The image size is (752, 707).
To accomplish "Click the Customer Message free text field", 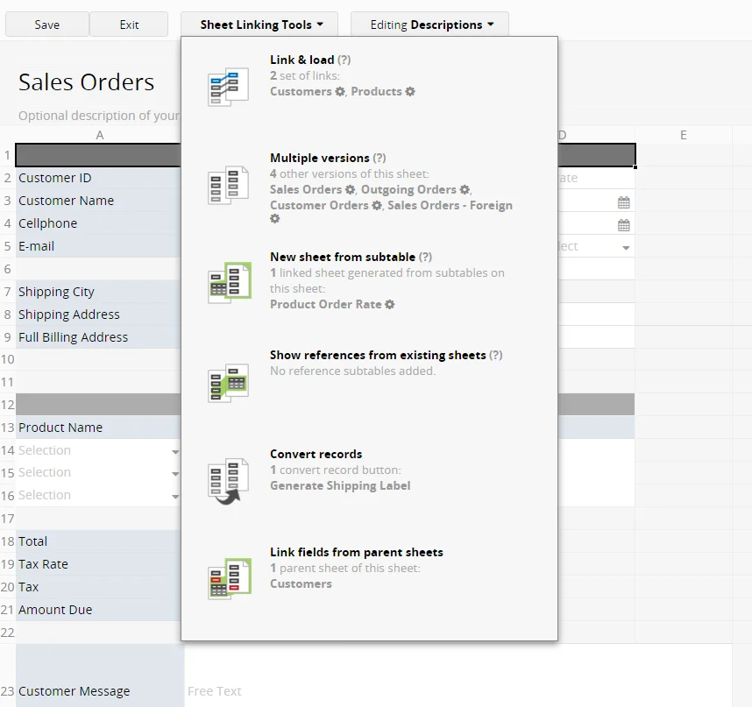I will coord(458,675).
